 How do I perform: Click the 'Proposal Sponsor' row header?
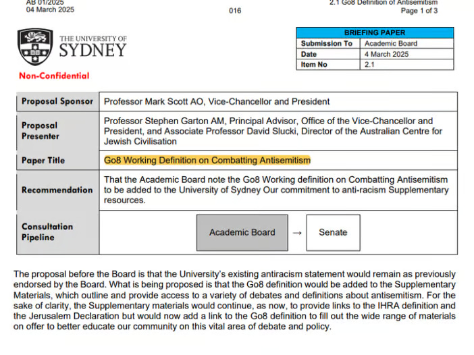(57, 101)
